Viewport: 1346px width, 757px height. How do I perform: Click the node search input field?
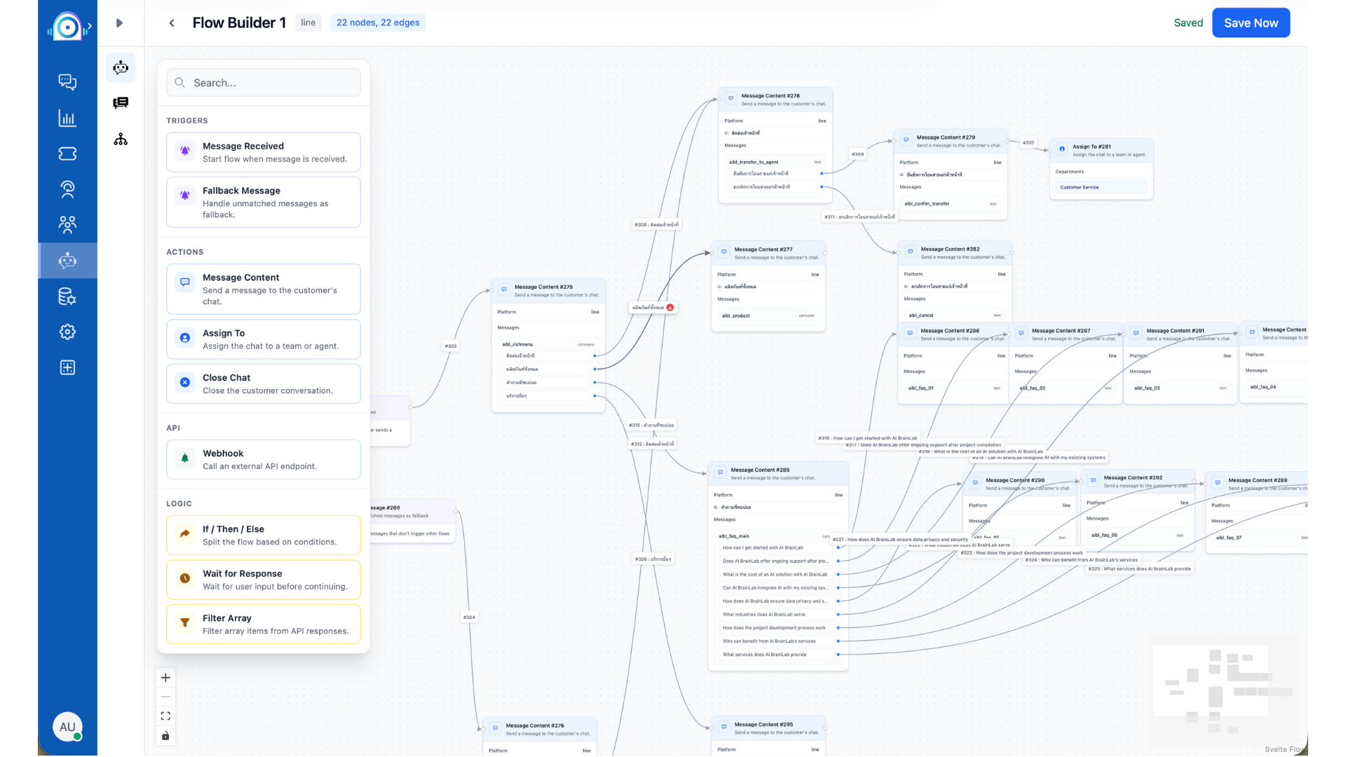tap(264, 83)
